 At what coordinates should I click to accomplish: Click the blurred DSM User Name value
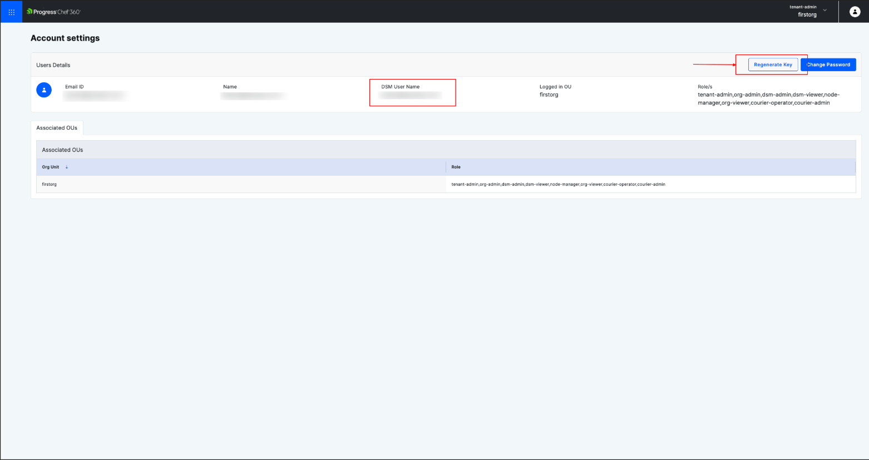click(411, 96)
